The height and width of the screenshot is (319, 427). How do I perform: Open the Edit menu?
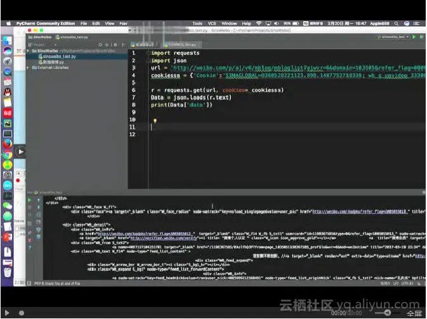click(x=96, y=23)
